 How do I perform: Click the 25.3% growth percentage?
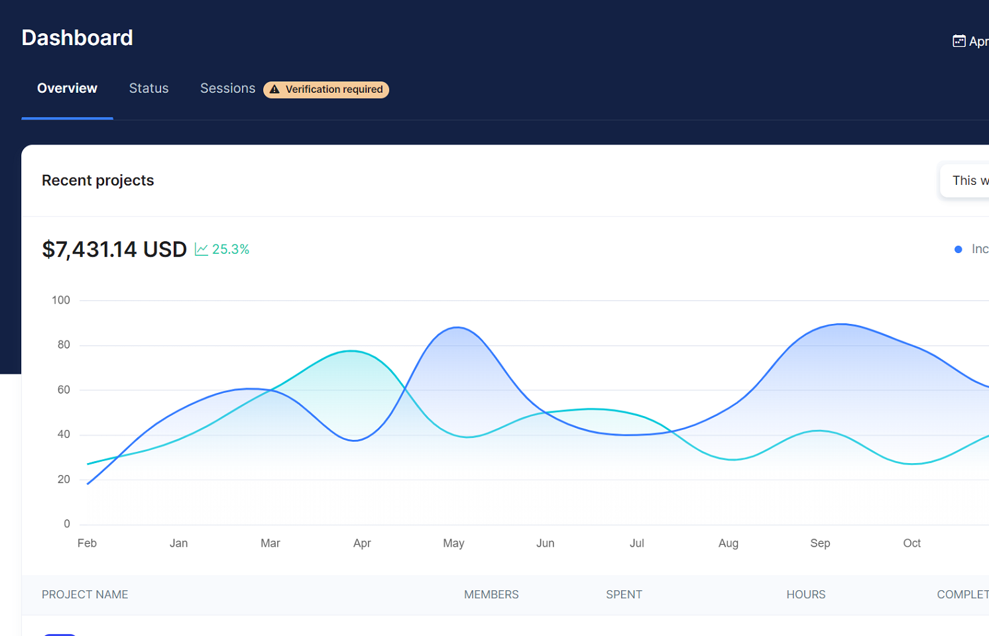tap(231, 250)
